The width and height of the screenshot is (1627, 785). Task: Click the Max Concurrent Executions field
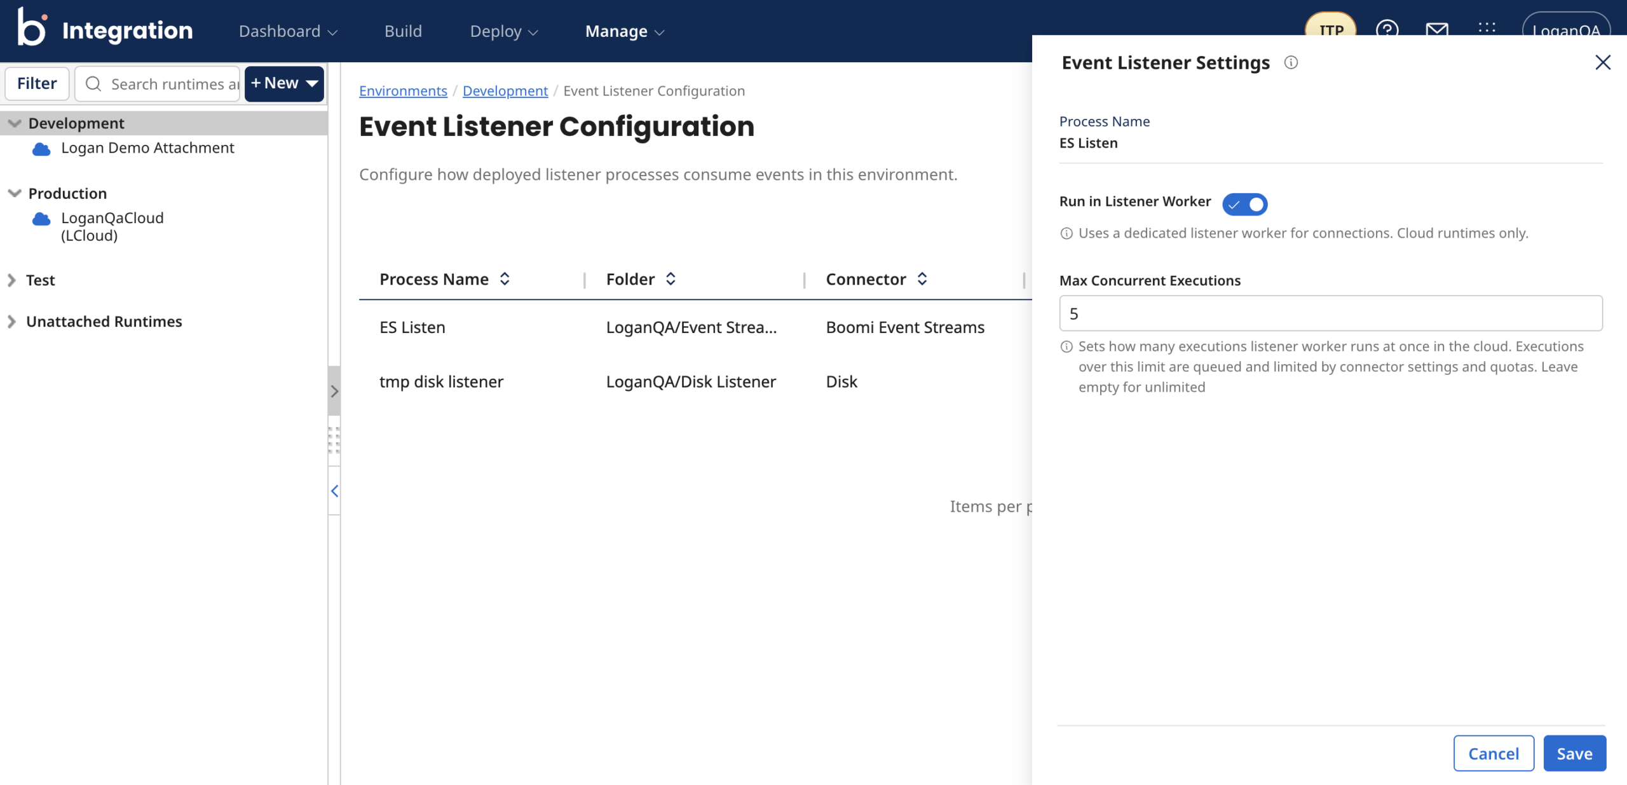click(x=1331, y=313)
